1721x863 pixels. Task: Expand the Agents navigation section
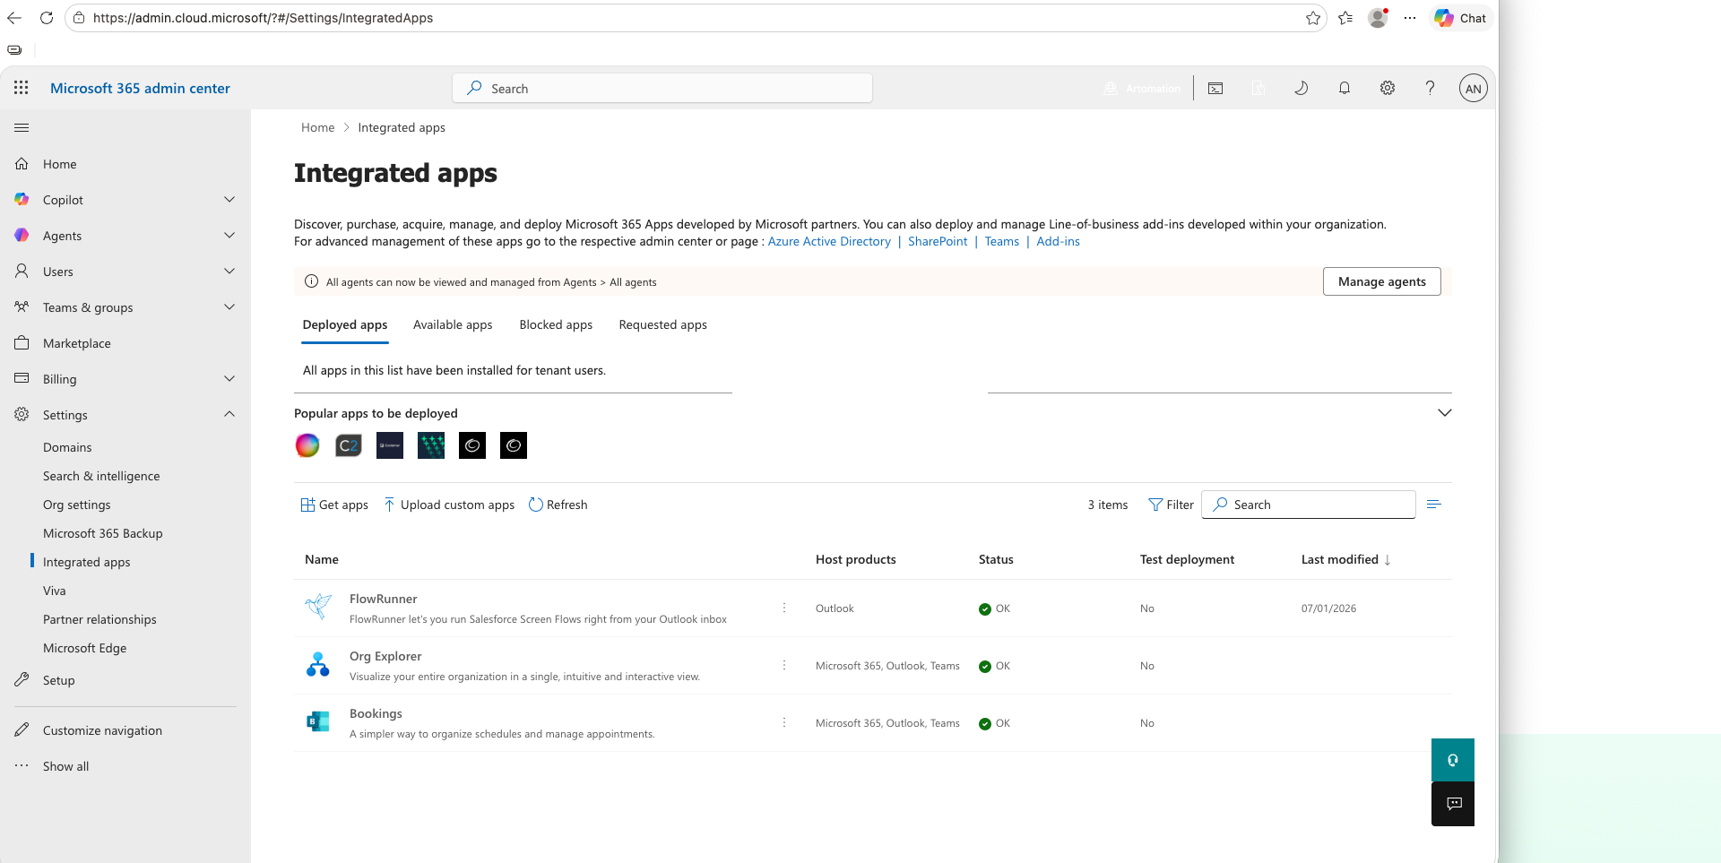pos(229,235)
